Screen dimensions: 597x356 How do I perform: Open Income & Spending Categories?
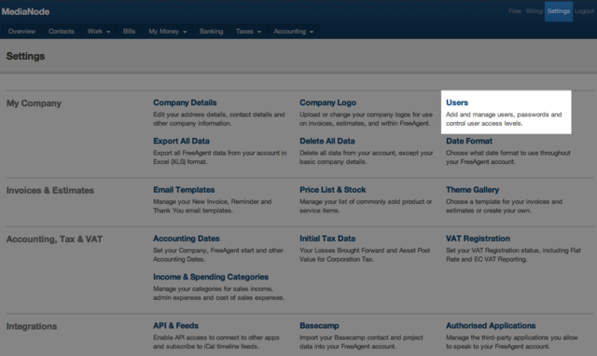pos(211,277)
